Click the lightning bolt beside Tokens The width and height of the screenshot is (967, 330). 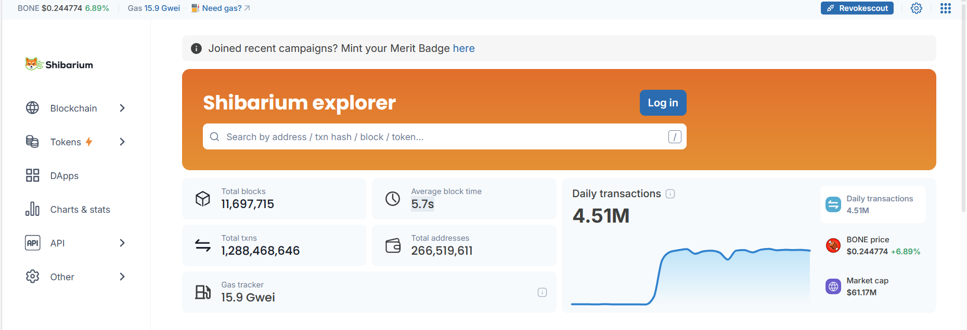89,142
